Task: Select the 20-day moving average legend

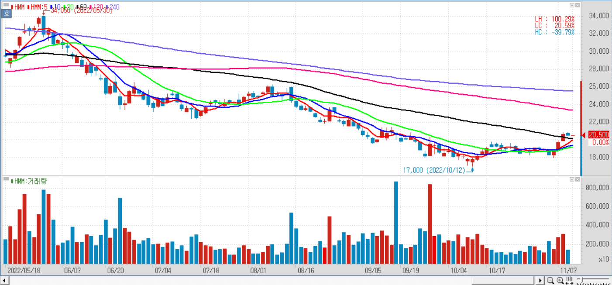Action: [68, 7]
